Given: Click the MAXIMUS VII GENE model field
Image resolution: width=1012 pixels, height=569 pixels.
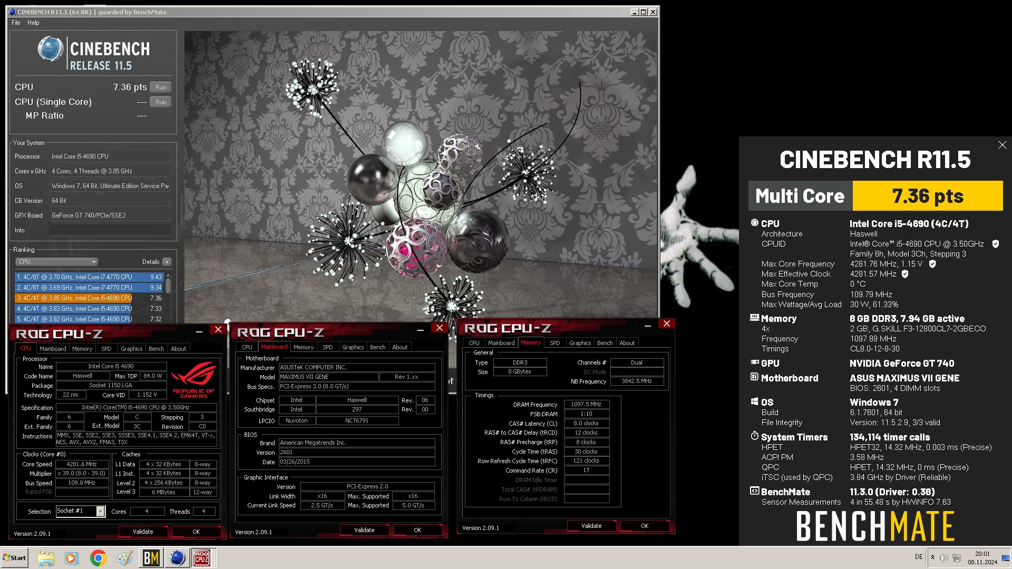Looking at the screenshot, I should click(328, 377).
